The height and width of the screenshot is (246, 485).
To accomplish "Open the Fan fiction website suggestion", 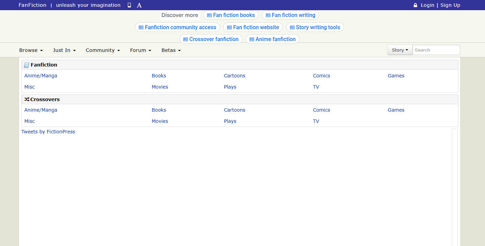I will (253, 27).
